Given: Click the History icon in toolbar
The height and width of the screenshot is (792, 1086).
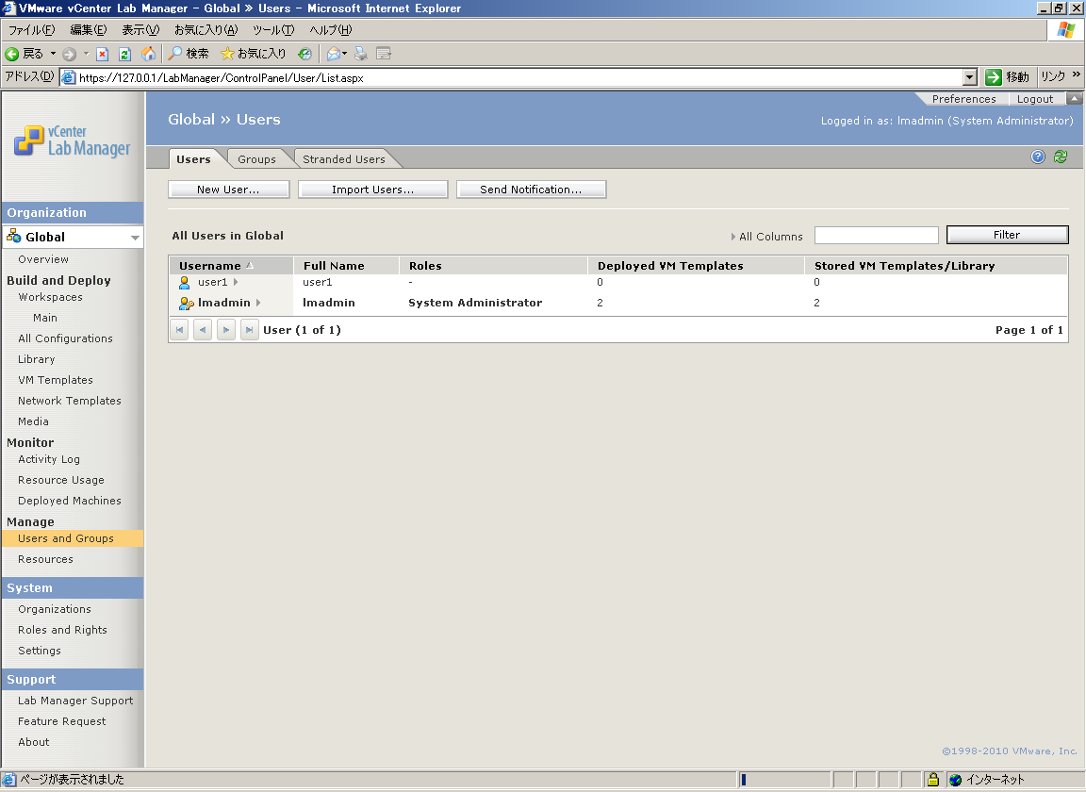Looking at the screenshot, I should coord(304,54).
